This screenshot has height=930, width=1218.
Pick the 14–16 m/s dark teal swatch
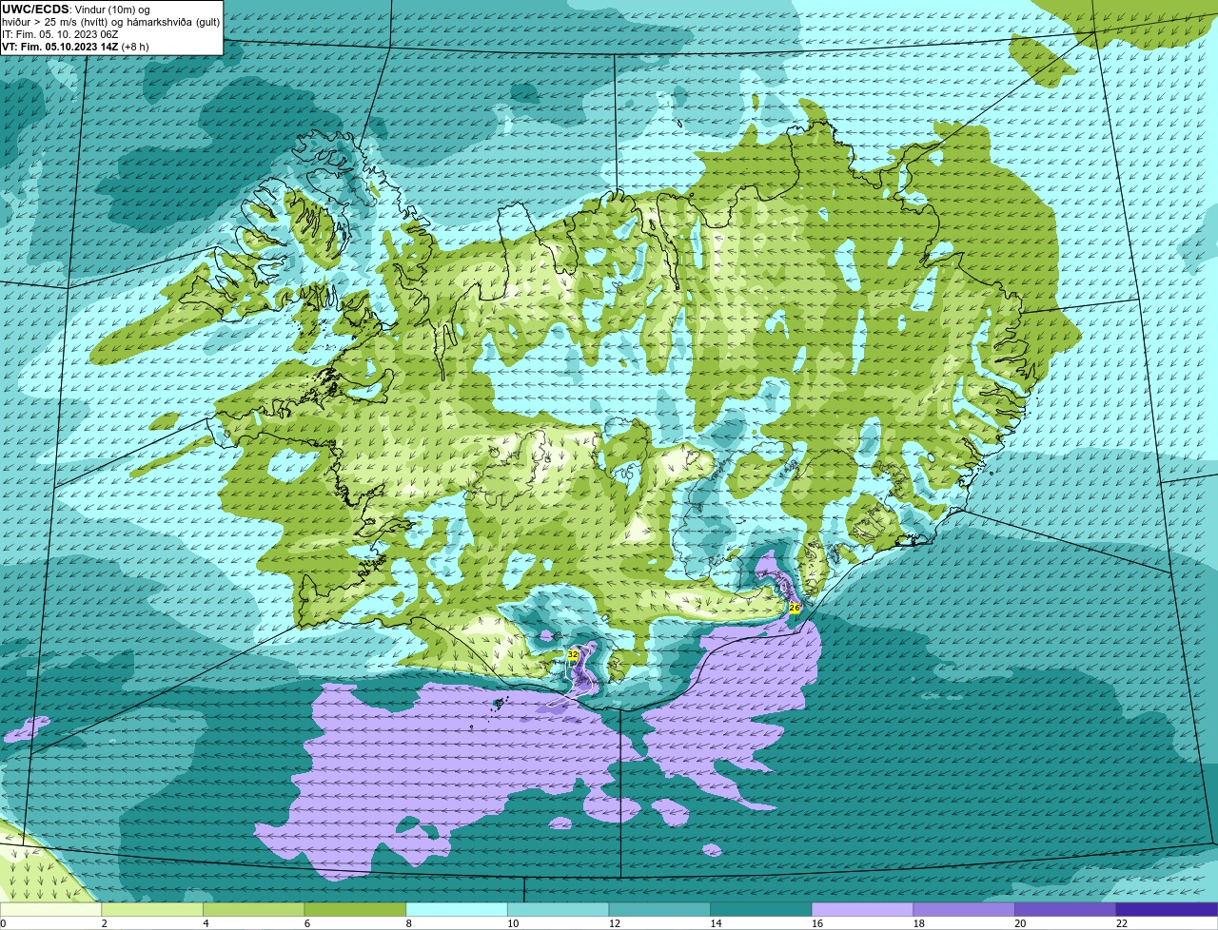(x=761, y=909)
